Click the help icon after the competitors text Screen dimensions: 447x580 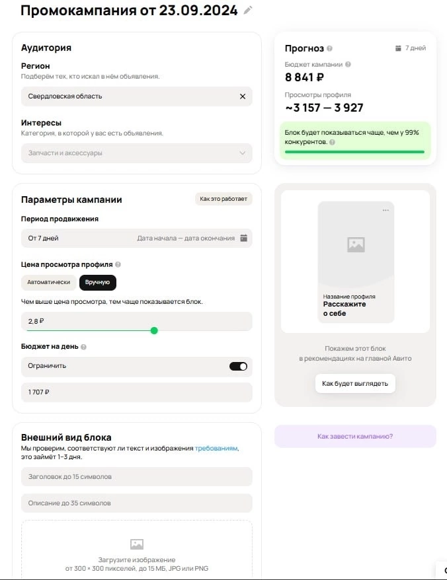(332, 142)
